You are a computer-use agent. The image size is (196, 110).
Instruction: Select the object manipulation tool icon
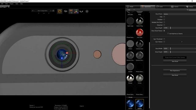pyautogui.click(x=71, y=12)
